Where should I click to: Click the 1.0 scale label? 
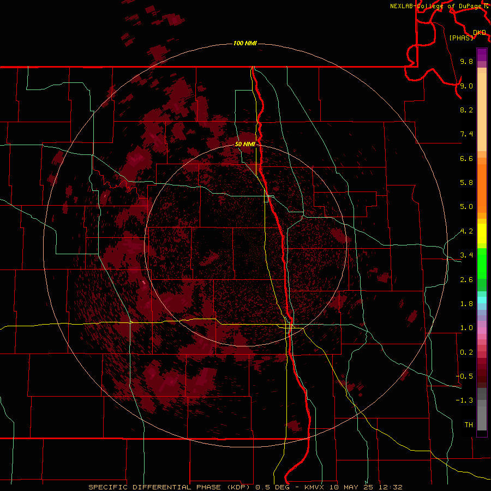466,328
